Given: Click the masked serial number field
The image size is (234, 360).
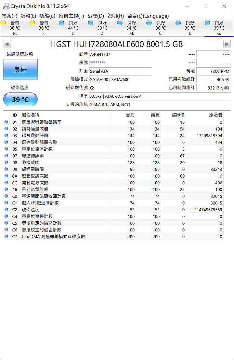Looking at the screenshot, I should [x=120, y=62].
